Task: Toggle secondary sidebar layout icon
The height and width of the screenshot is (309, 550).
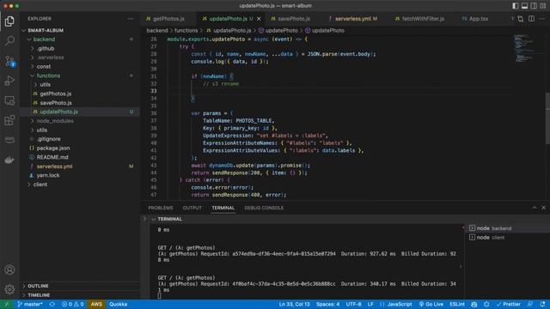Action: coord(534,6)
